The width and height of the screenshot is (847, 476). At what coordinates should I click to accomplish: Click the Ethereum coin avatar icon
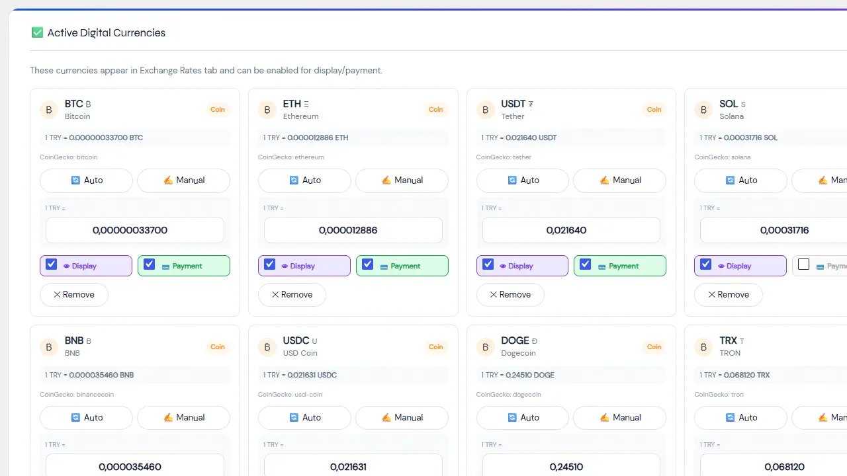(267, 110)
